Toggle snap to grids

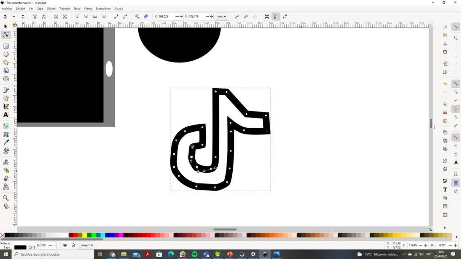click(456, 183)
